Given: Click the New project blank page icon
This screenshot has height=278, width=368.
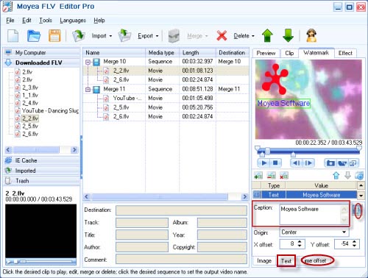Looking at the screenshot, I should [x=13, y=36].
